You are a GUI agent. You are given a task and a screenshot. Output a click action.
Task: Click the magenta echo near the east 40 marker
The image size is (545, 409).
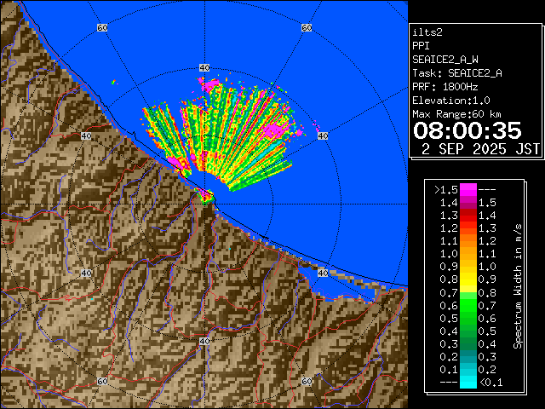[x=277, y=130]
